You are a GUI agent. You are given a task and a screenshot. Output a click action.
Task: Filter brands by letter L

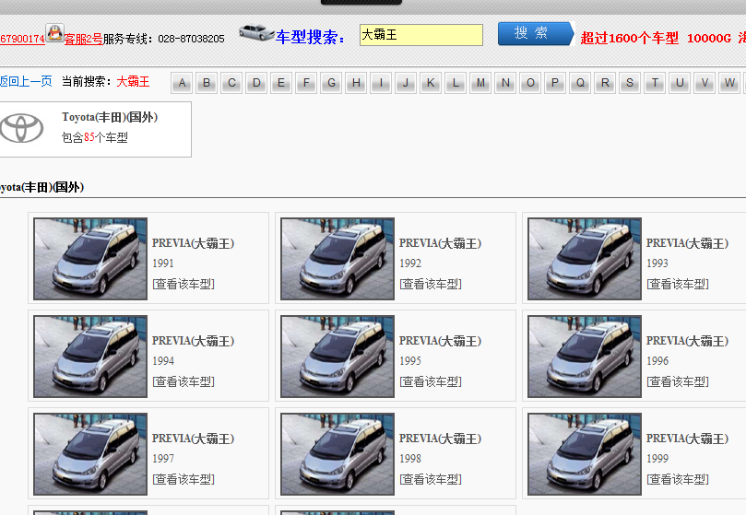pos(456,83)
